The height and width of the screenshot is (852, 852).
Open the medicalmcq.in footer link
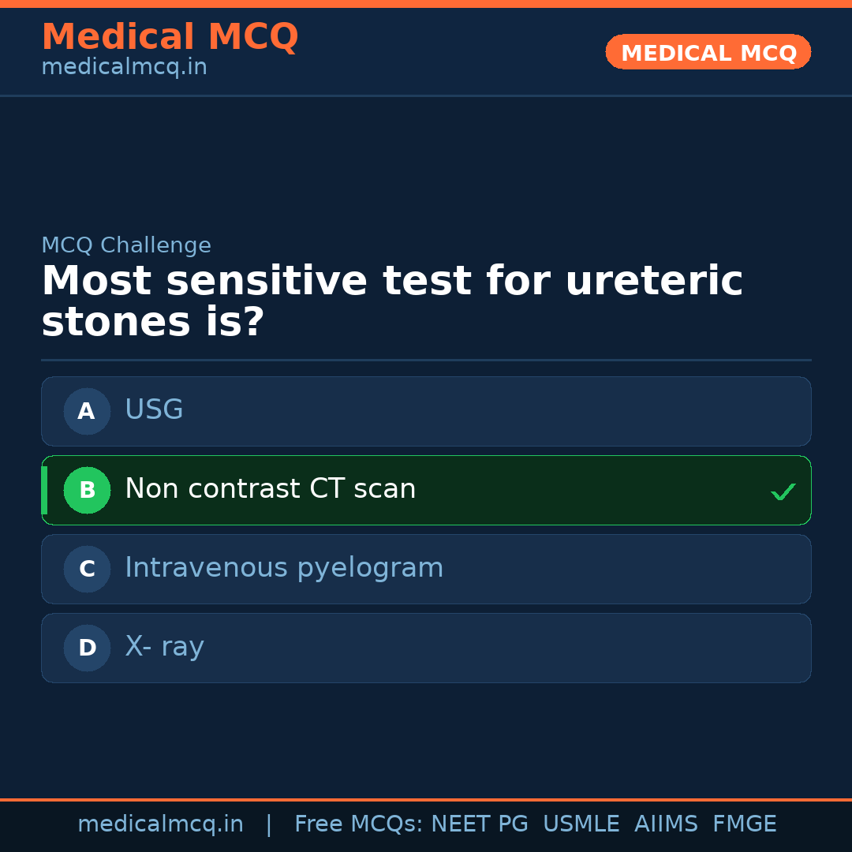pos(160,824)
